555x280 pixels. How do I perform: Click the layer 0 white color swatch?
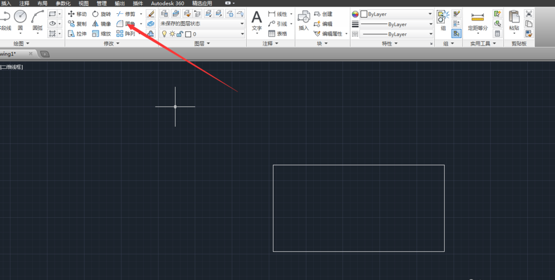[x=188, y=34]
